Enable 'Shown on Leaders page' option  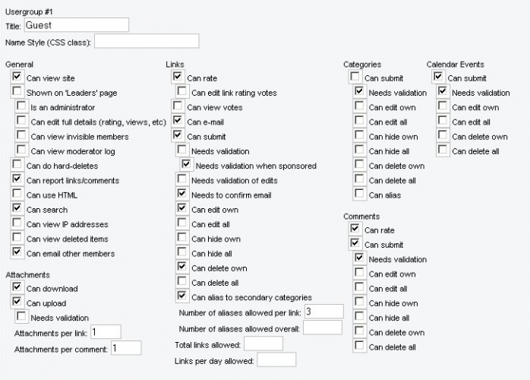[17, 92]
